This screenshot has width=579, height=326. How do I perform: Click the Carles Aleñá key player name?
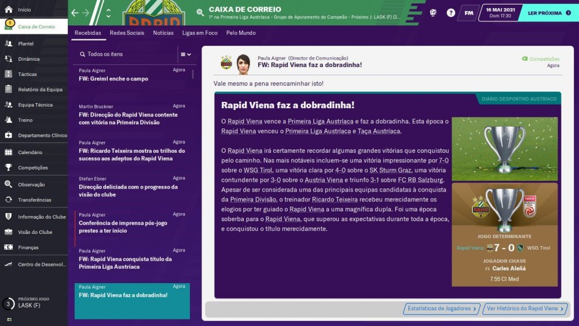coord(509,269)
